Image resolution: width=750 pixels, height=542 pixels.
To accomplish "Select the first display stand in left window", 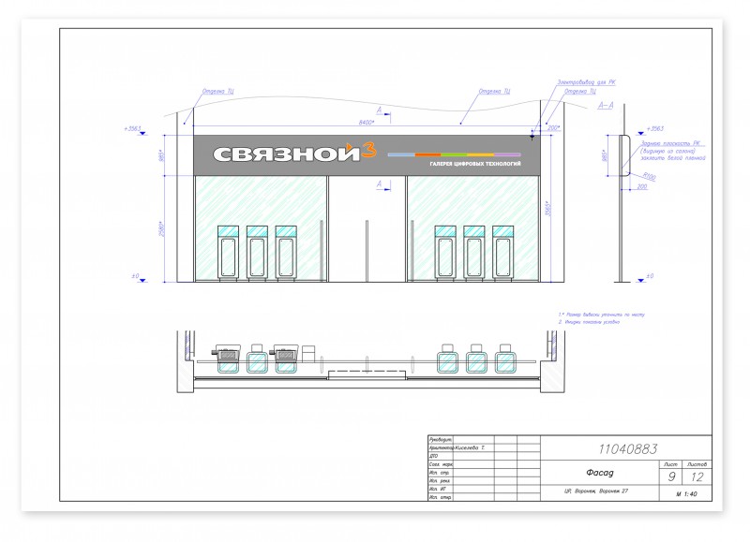I will click(228, 252).
